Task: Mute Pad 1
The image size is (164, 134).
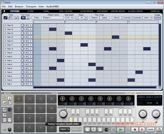Action: tap(27, 84)
